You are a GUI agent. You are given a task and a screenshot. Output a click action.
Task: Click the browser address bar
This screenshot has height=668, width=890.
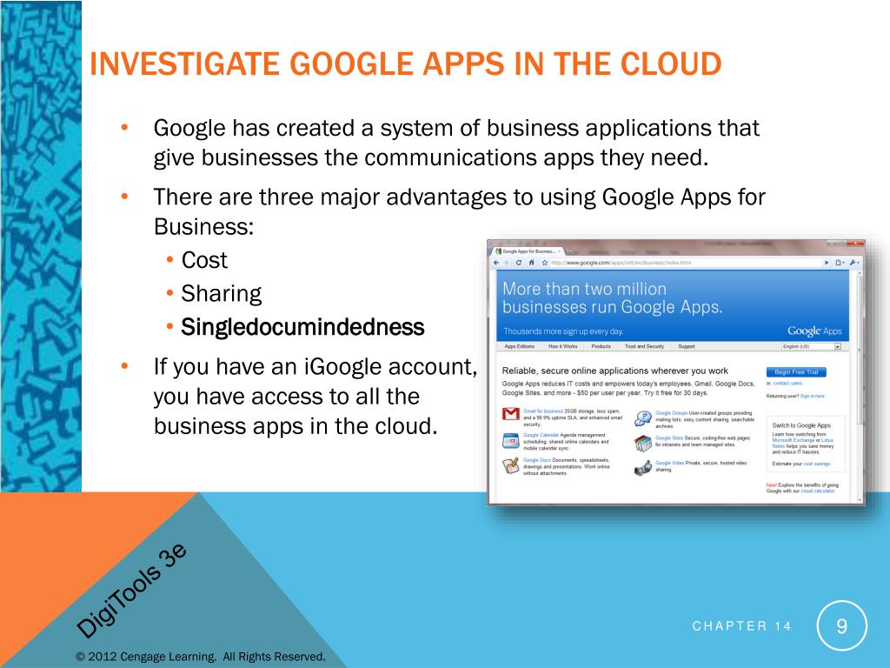(x=684, y=263)
